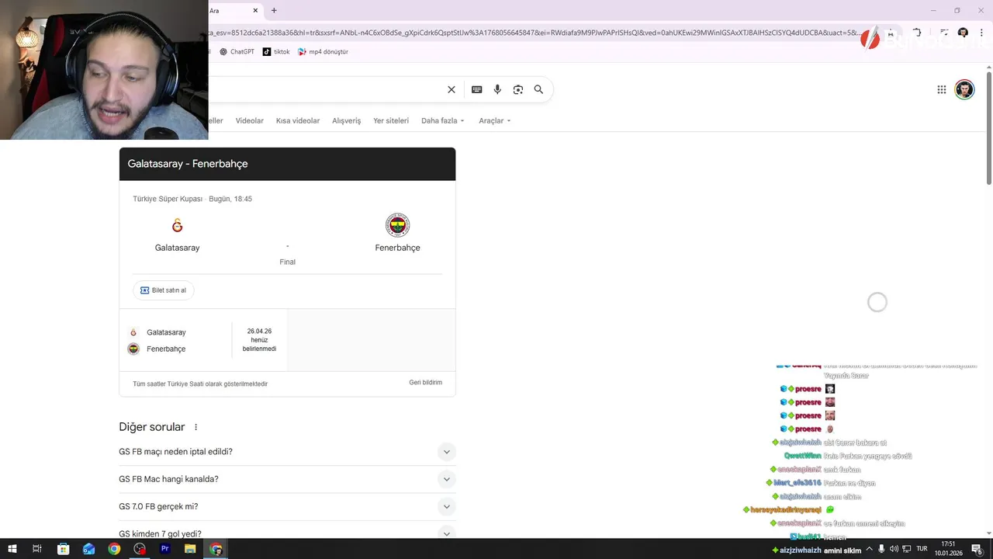Open Adobe Premiere Pro from taskbar
This screenshot has height=559, width=993.
[x=164, y=549]
